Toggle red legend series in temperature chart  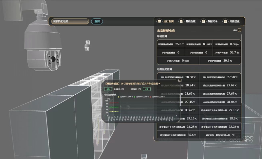(150, 97)
